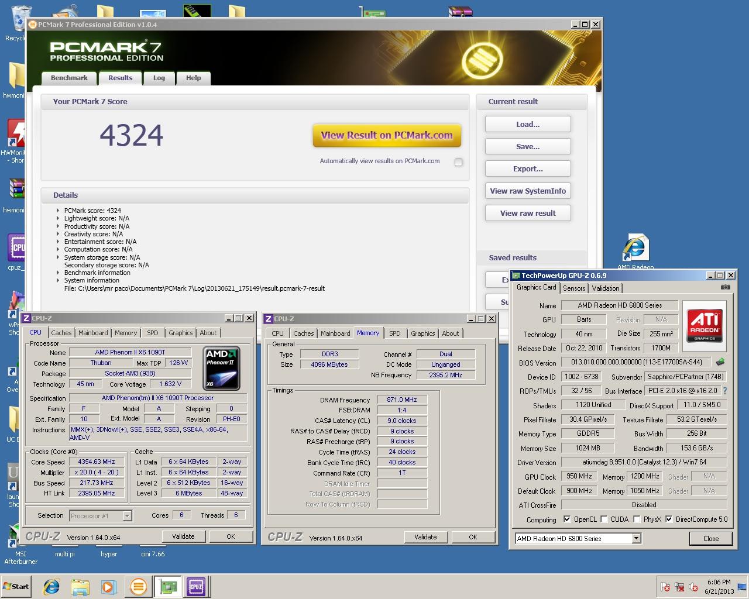Click the volume icon in system tray
Screen dimensions: 749x599
694,587
